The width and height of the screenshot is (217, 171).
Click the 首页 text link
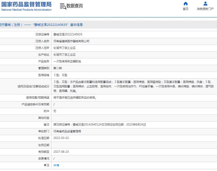[186, 9]
